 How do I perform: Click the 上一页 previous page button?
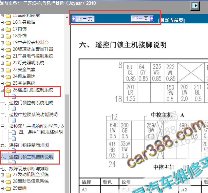click(x=83, y=19)
